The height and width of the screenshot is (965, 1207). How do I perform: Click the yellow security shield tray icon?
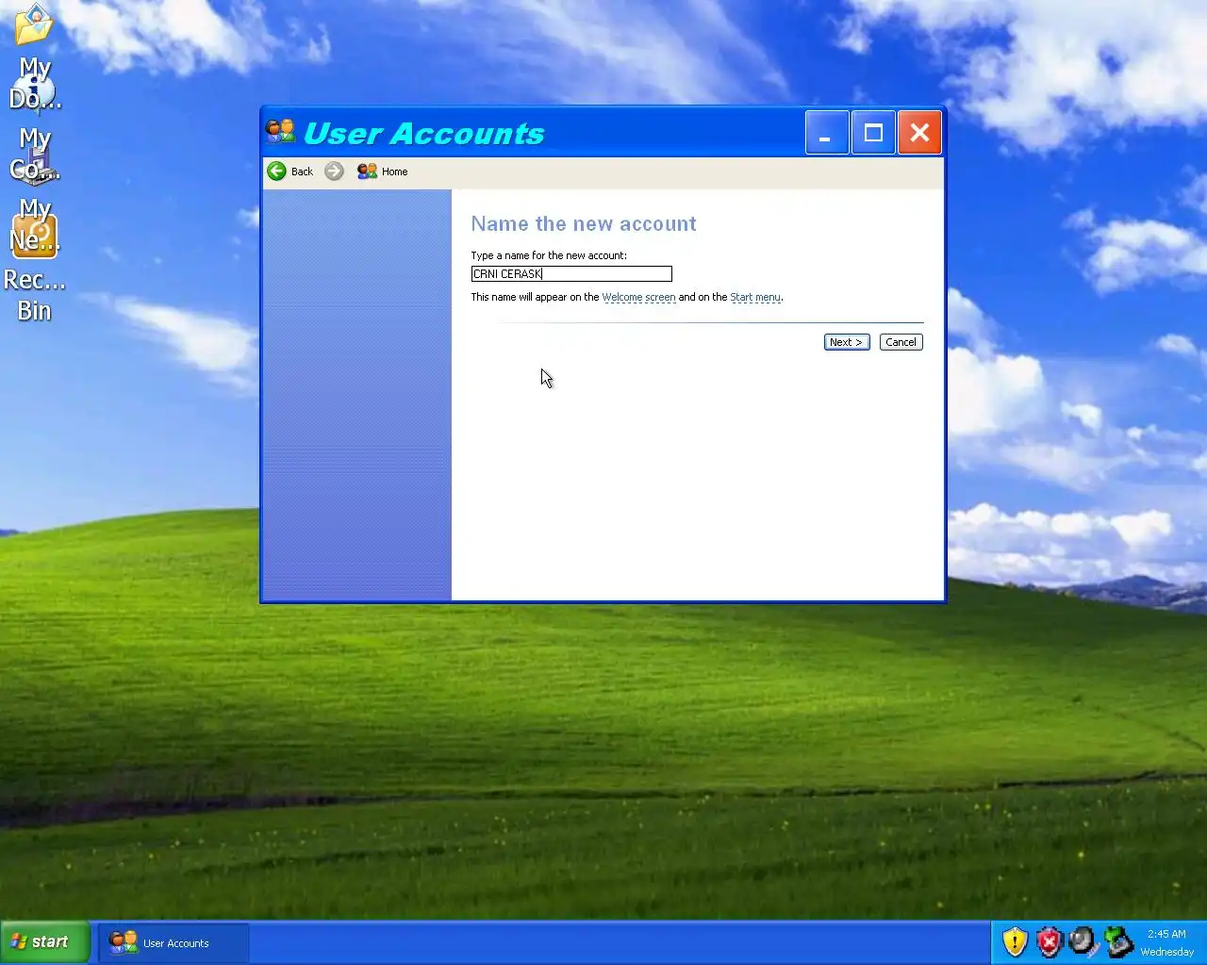coord(1015,941)
